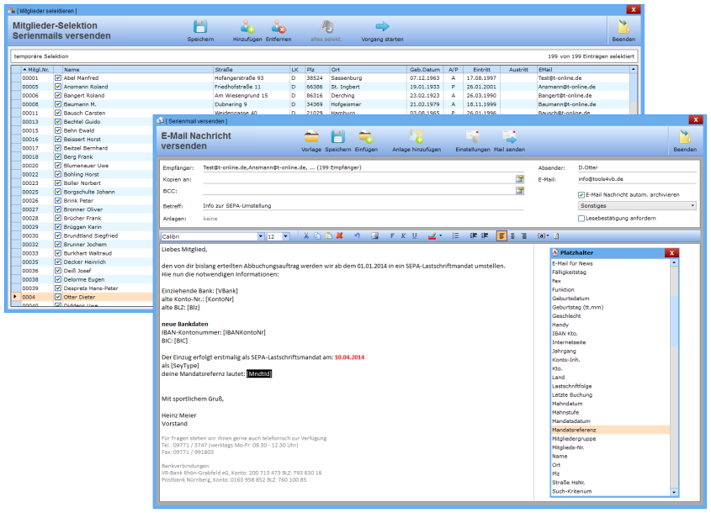Click the Mail senden icon

(509, 137)
